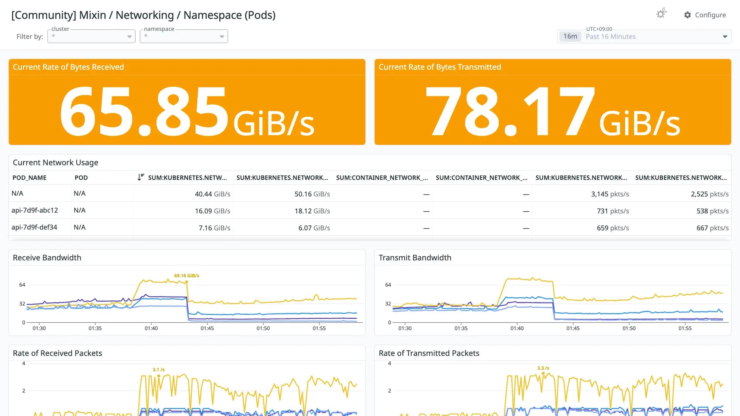Click the Rate of Received Packets title
The image size is (740, 416).
click(x=57, y=353)
